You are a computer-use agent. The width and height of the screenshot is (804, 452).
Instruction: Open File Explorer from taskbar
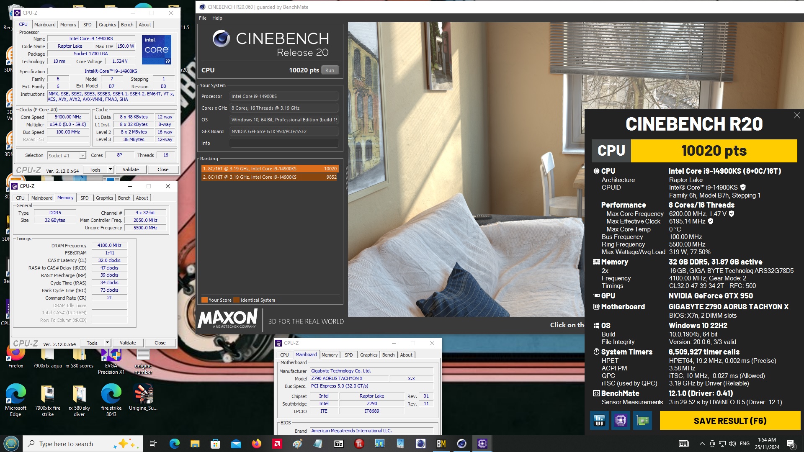pos(195,444)
